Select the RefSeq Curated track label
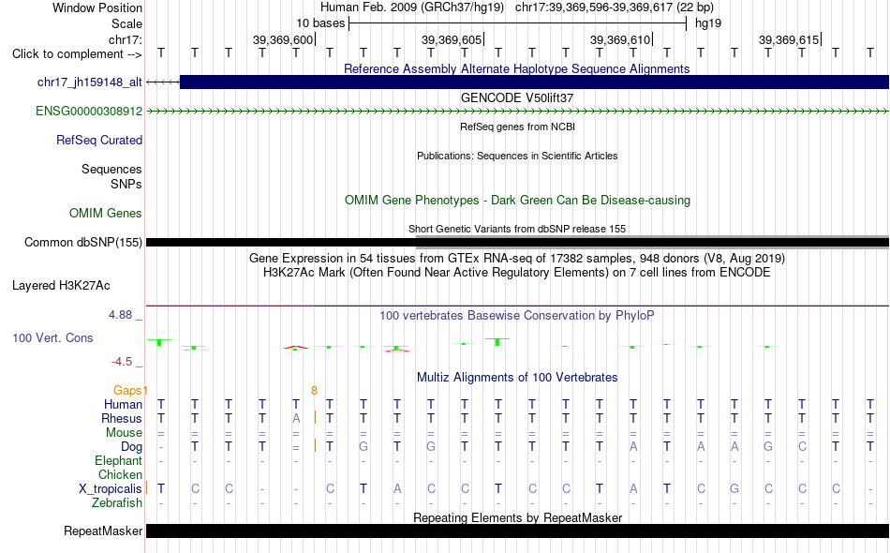 pos(99,141)
